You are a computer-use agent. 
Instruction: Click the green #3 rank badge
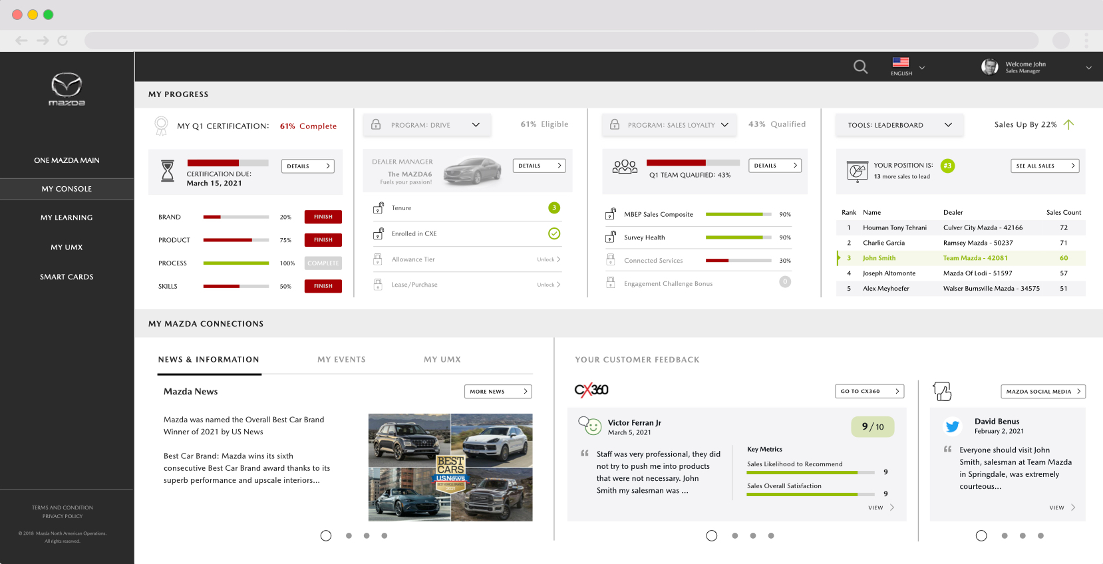click(x=947, y=166)
